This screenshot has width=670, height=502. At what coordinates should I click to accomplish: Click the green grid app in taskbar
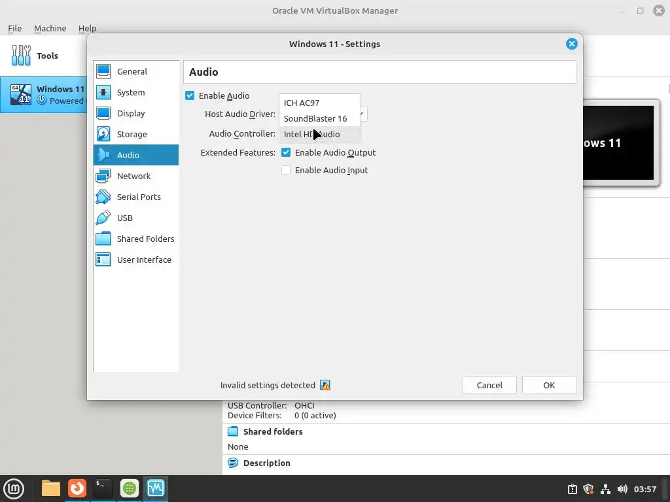(x=129, y=488)
